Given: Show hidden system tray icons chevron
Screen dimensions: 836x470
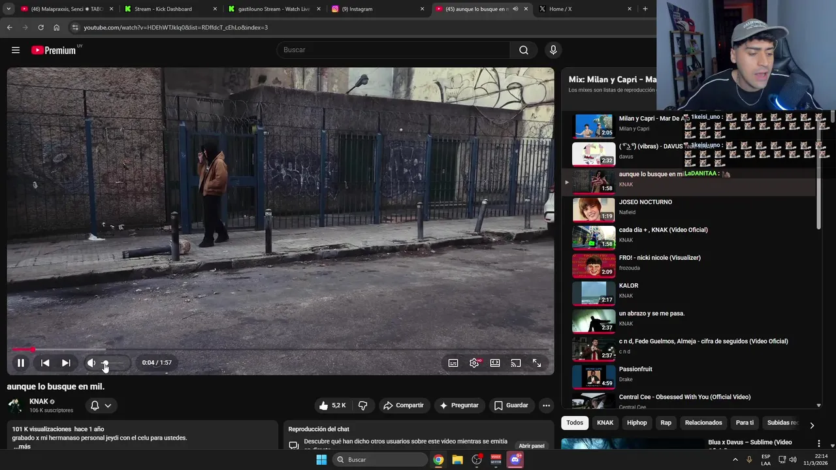Looking at the screenshot, I should (x=735, y=460).
